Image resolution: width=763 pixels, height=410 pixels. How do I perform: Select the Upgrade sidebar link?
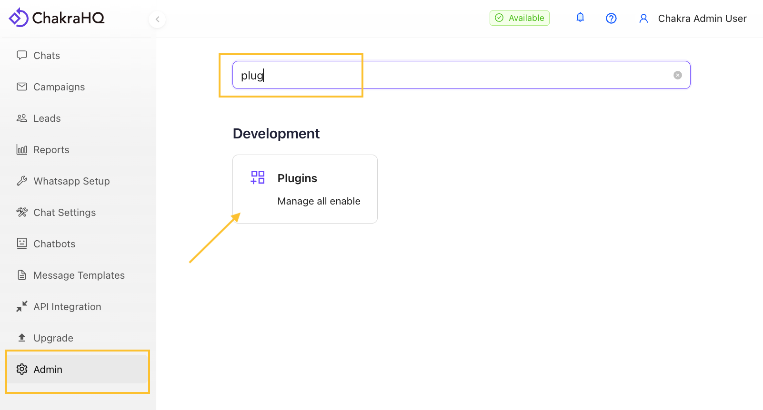point(53,338)
